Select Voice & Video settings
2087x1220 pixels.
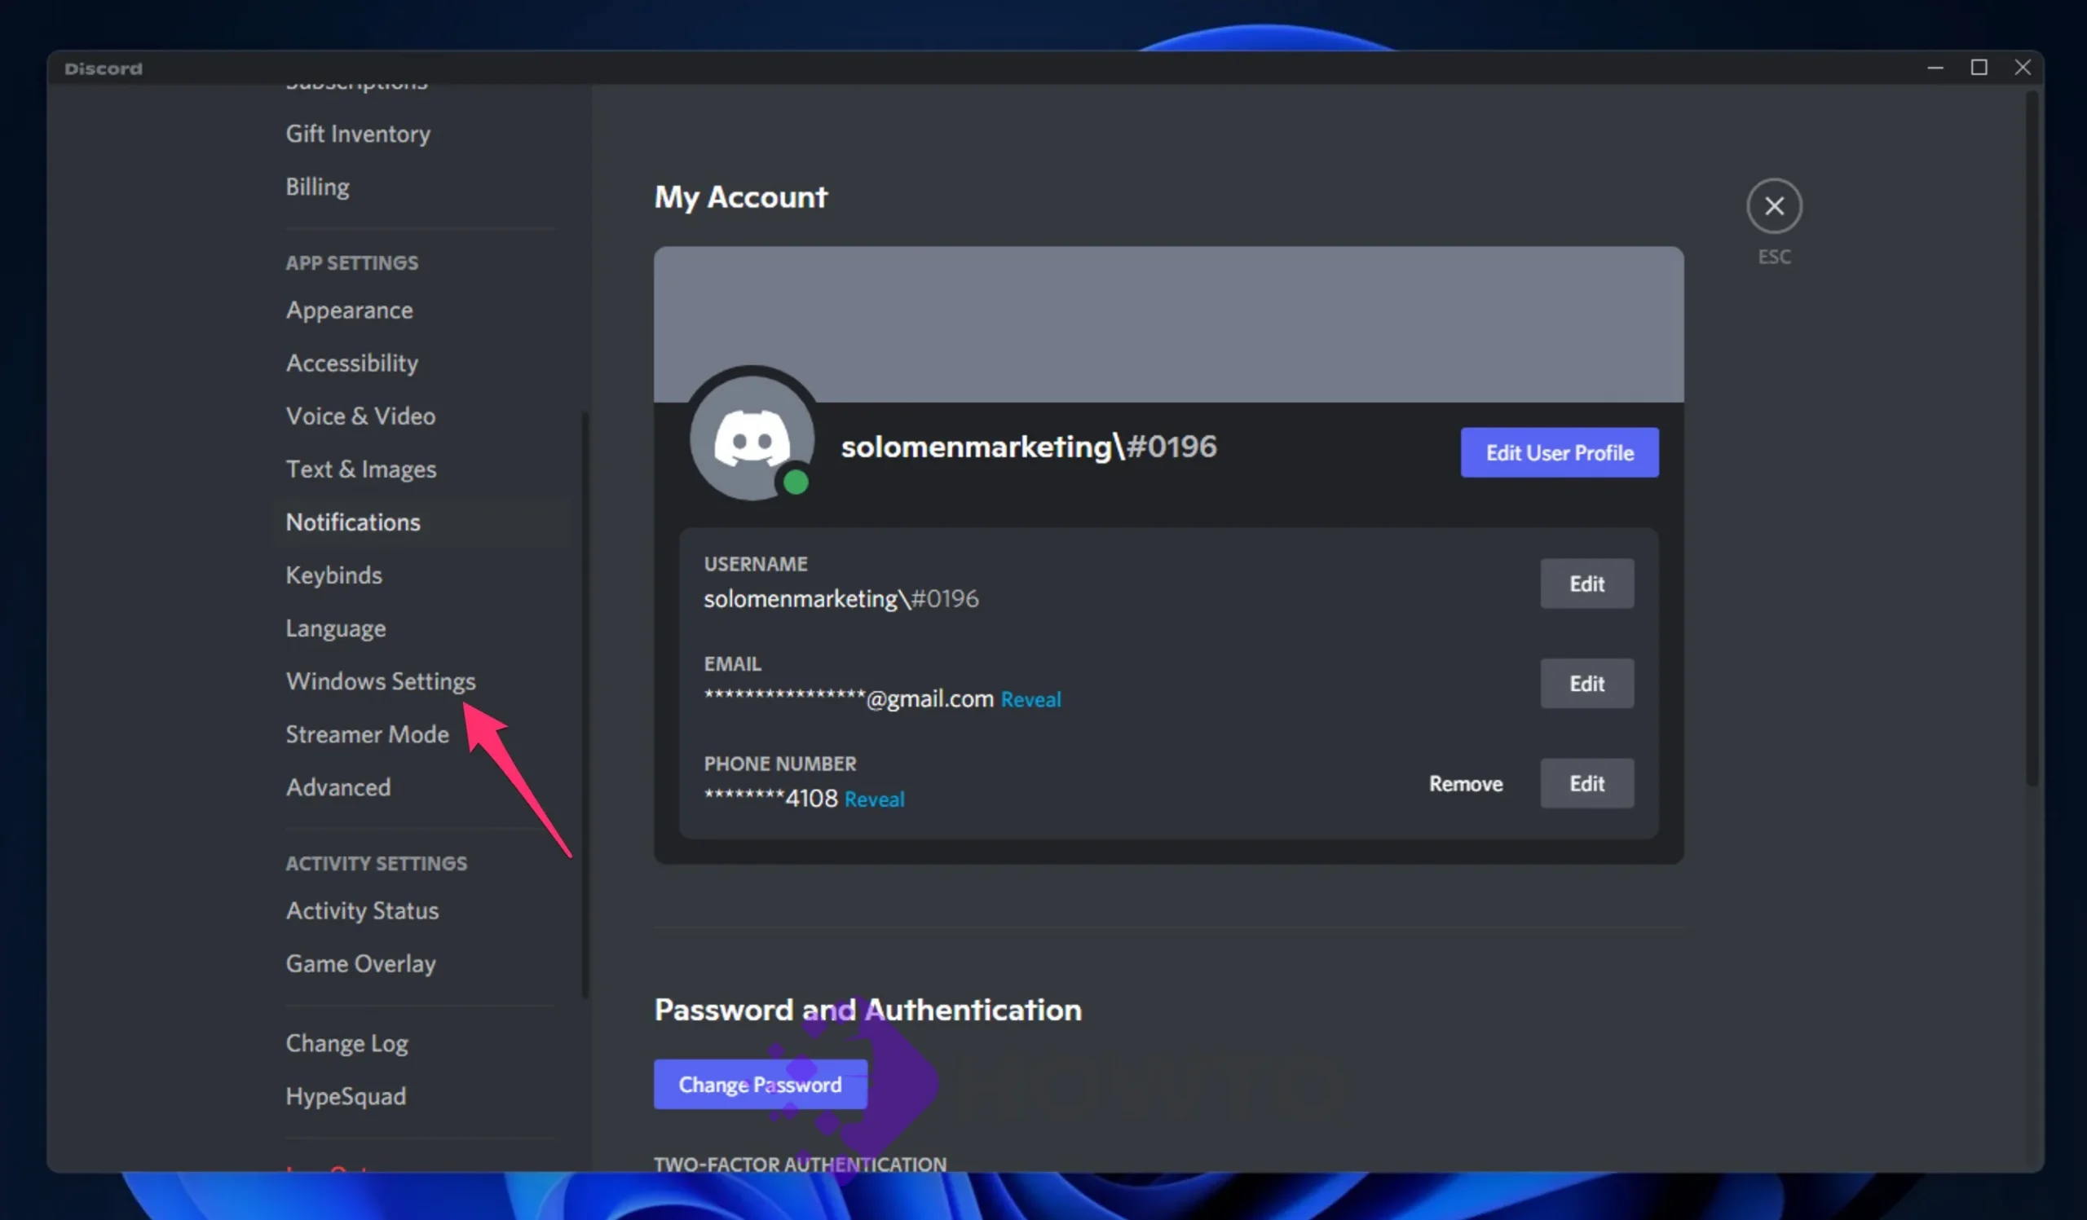tap(360, 416)
